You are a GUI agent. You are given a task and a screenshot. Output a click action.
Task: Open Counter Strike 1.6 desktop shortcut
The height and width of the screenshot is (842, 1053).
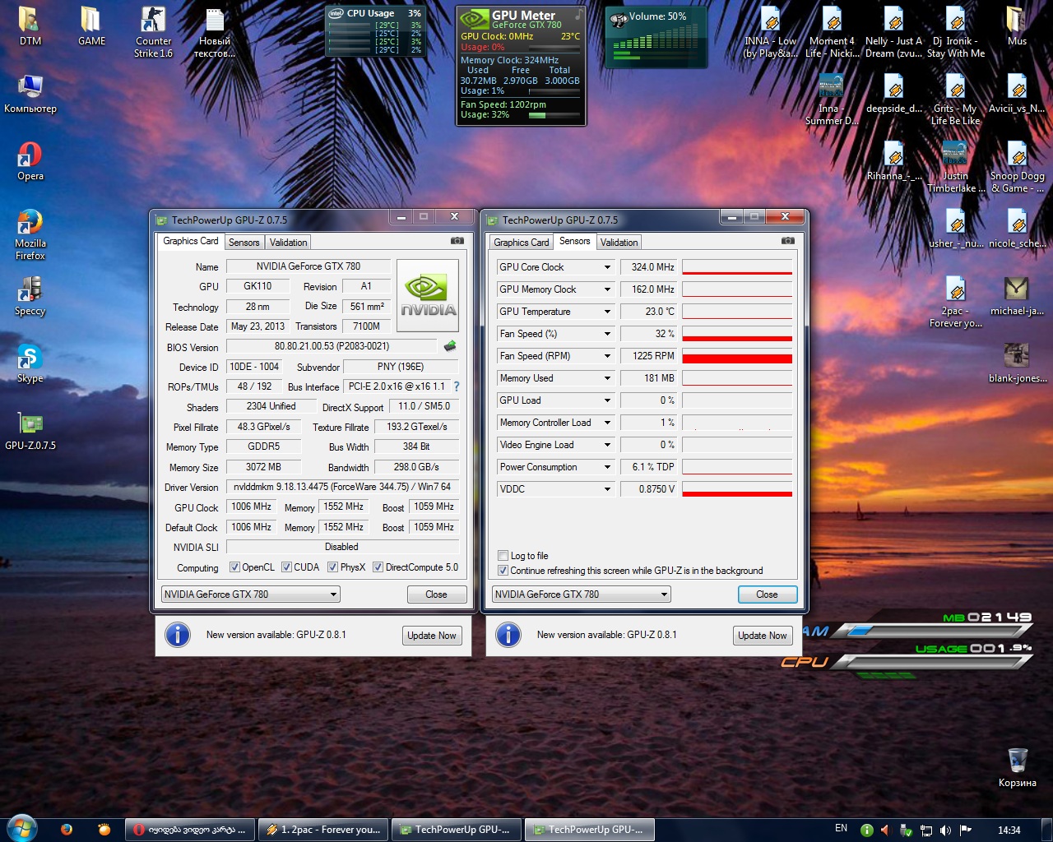tap(154, 33)
